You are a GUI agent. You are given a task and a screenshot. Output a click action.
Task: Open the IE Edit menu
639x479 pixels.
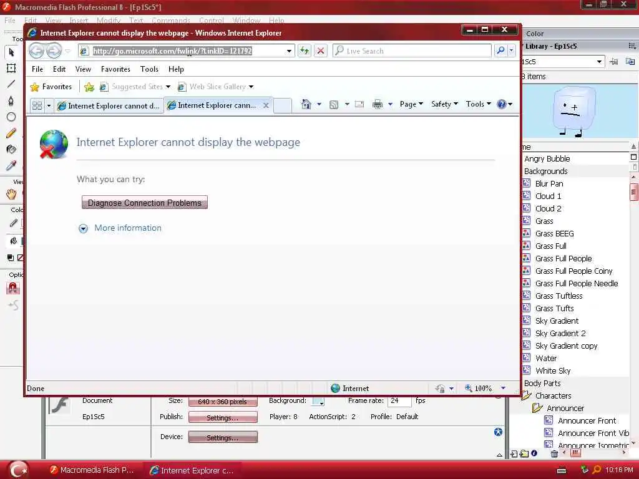(x=59, y=69)
